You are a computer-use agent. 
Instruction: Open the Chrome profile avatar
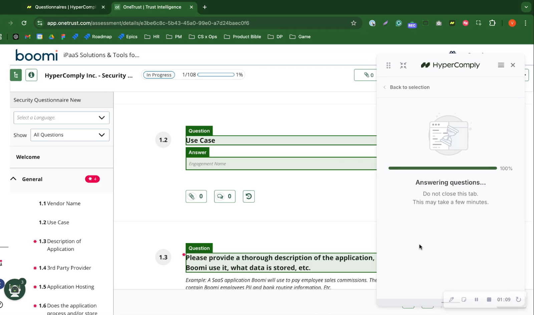coord(512,23)
